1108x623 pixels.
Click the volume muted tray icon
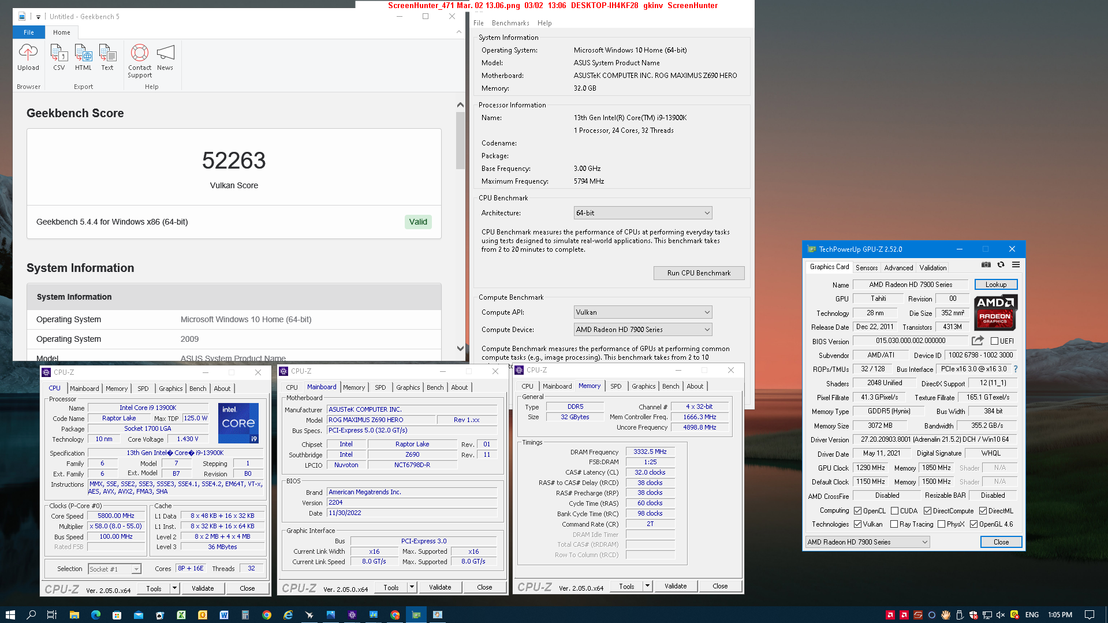pyautogui.click(x=1001, y=615)
